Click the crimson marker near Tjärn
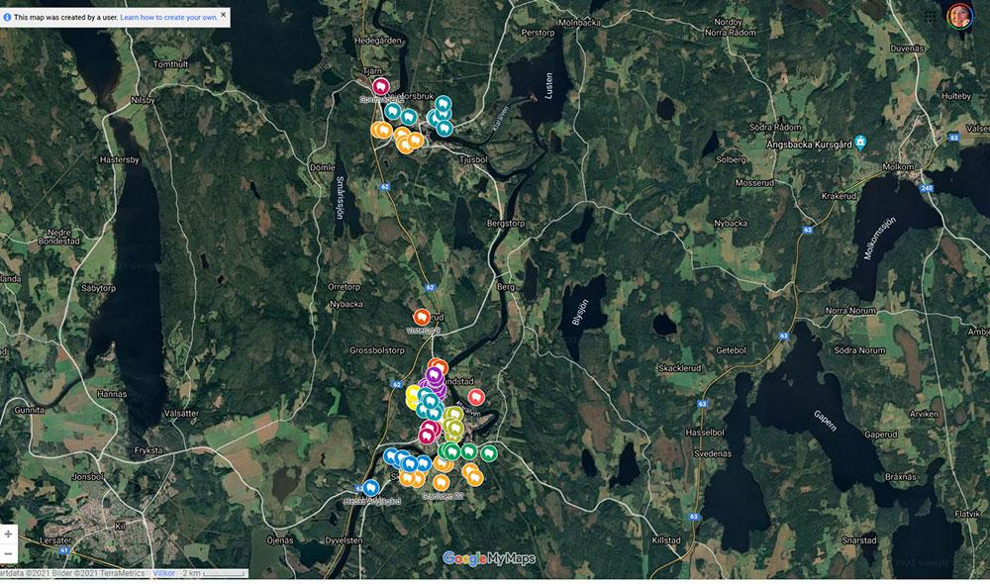 click(379, 87)
